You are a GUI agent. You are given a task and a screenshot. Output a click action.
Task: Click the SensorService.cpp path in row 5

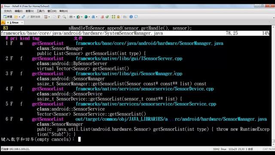pos(146,104)
